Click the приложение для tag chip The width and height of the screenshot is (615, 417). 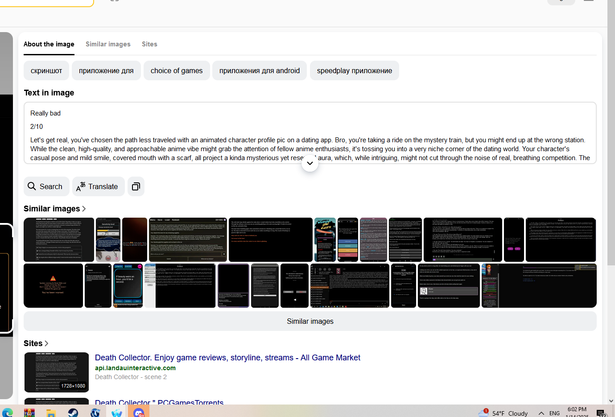[106, 70]
